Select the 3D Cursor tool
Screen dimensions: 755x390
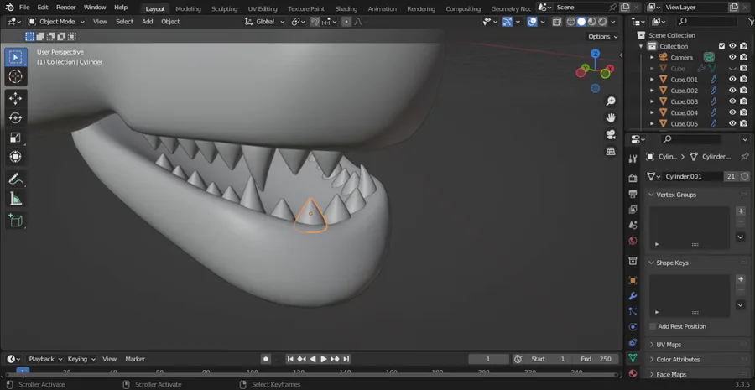click(x=15, y=76)
